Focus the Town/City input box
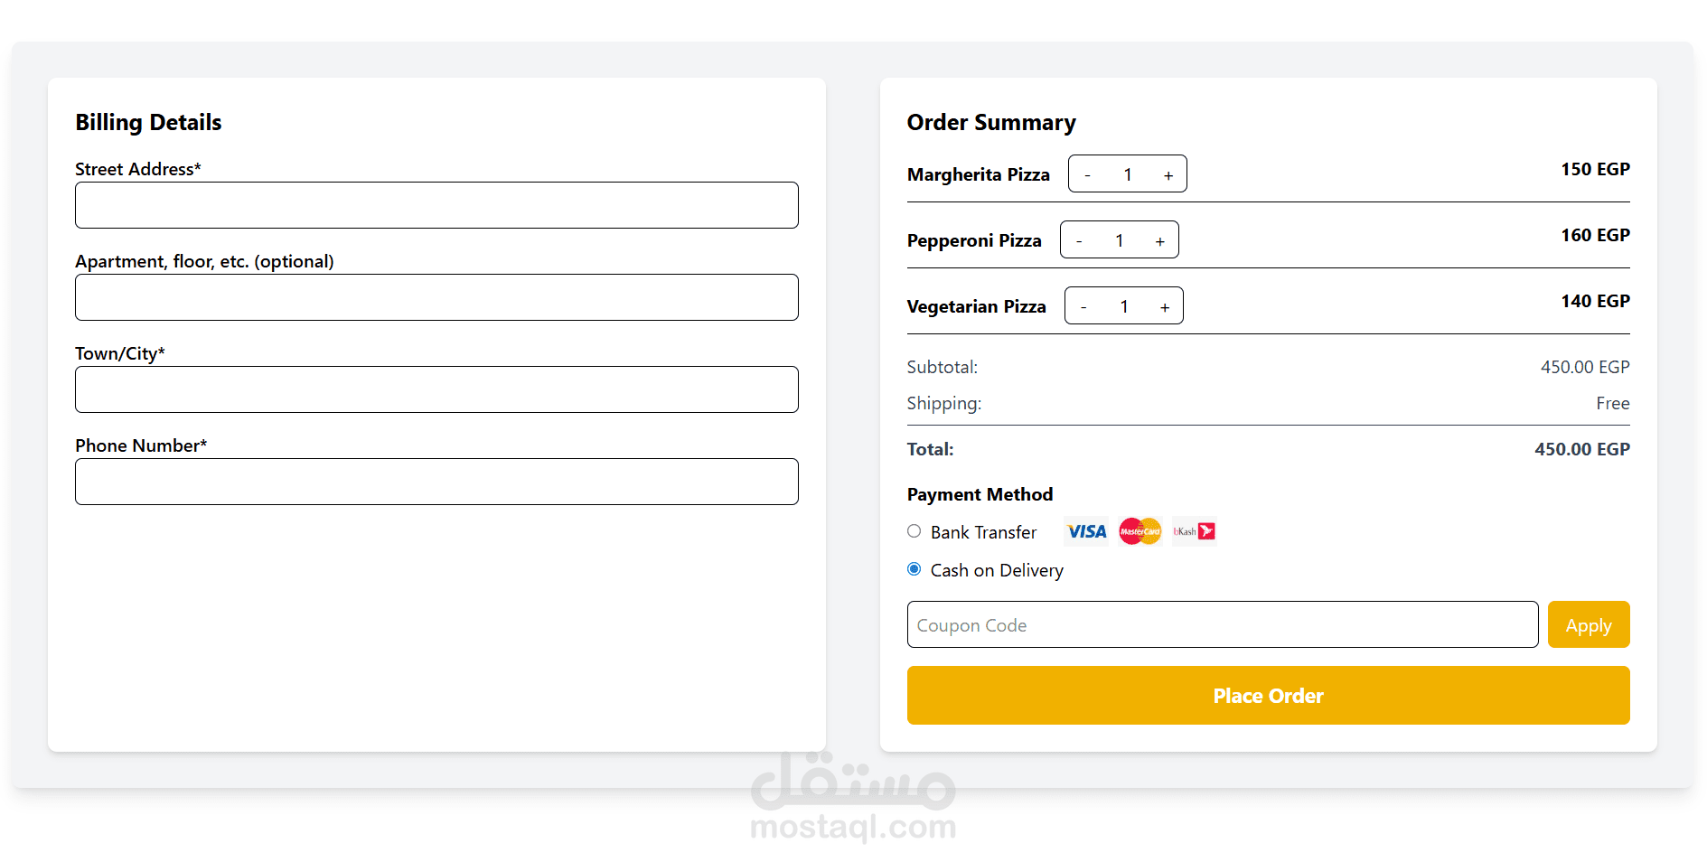The height and width of the screenshot is (862, 1707). point(436,389)
